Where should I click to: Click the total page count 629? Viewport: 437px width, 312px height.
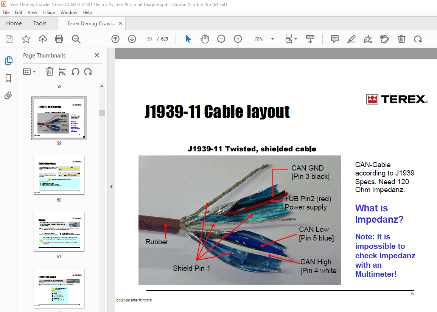pos(165,39)
